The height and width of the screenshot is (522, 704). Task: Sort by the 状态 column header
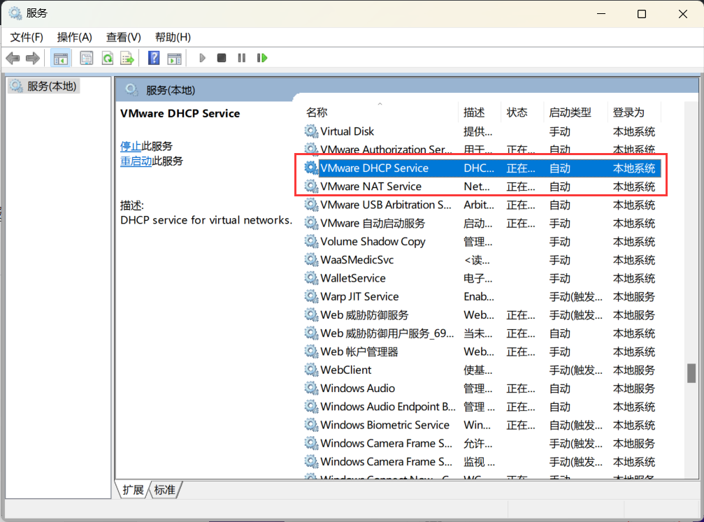pos(517,112)
